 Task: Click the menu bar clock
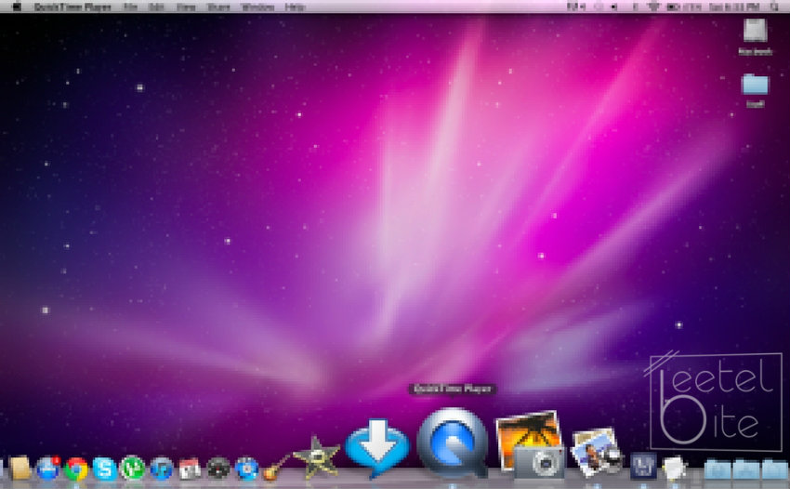734,7
